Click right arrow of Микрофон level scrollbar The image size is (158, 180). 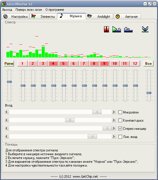[x=114, y=112]
